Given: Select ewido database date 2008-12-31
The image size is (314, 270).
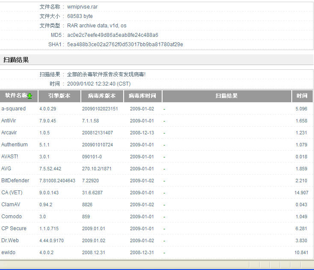Looking at the screenshot, I should point(142,252).
